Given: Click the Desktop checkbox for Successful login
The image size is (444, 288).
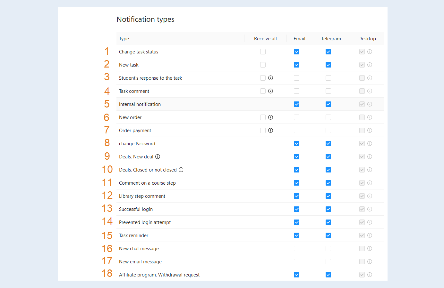Looking at the screenshot, I should click(362, 209).
